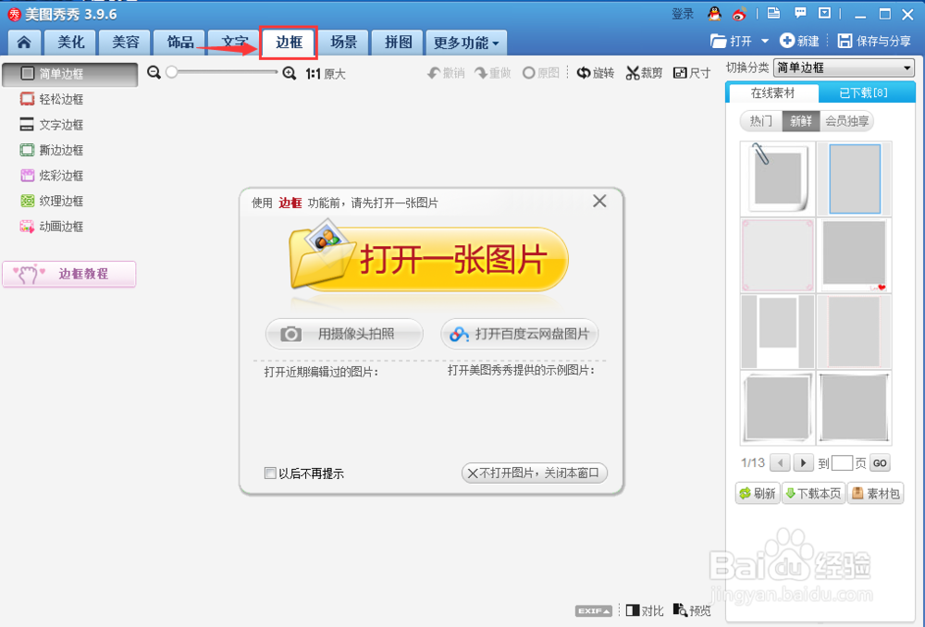The height and width of the screenshot is (627, 925).
Task: Switch to the 在线素材 tab
Action: [x=772, y=93]
